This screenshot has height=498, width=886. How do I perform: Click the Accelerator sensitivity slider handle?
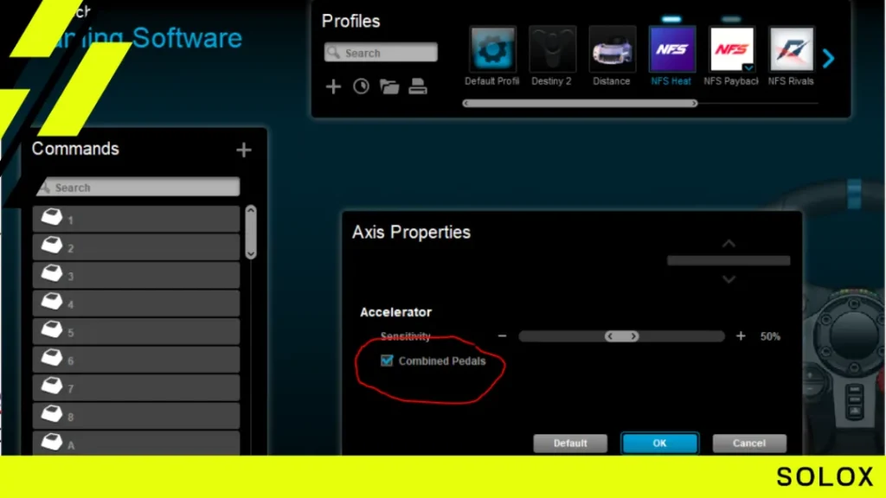pos(621,336)
